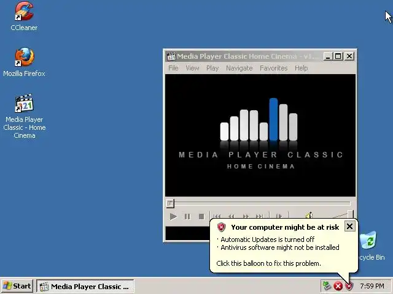The image size is (393, 294).
Task: Close the security warning balloon
Action: coord(349,226)
